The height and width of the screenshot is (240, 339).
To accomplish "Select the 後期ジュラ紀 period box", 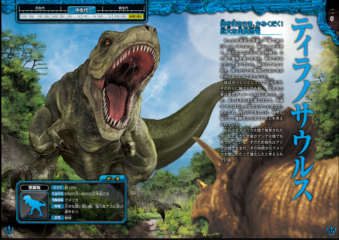I will click(105, 17).
